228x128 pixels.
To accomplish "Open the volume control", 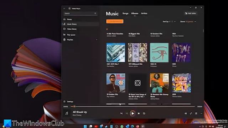I will pyautogui.click(x=186, y=113).
